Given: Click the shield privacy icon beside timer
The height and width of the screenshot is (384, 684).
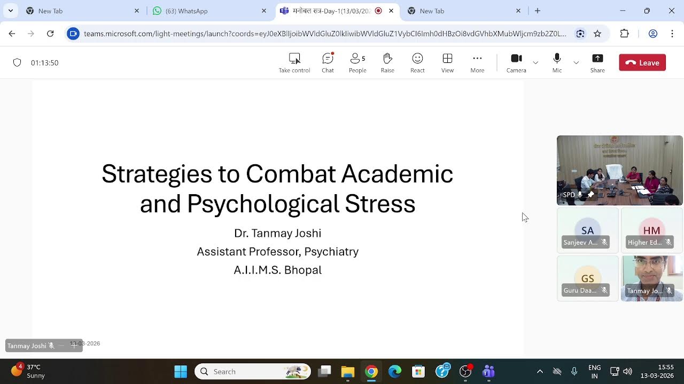Looking at the screenshot, I should pyautogui.click(x=17, y=62).
